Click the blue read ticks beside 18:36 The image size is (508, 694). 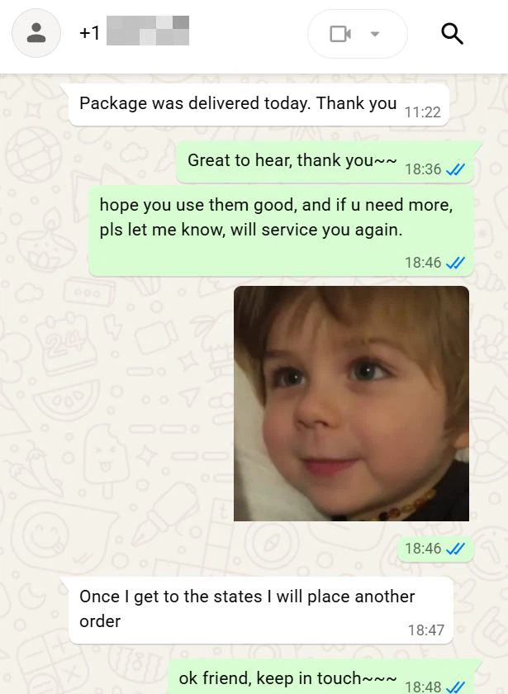455,169
